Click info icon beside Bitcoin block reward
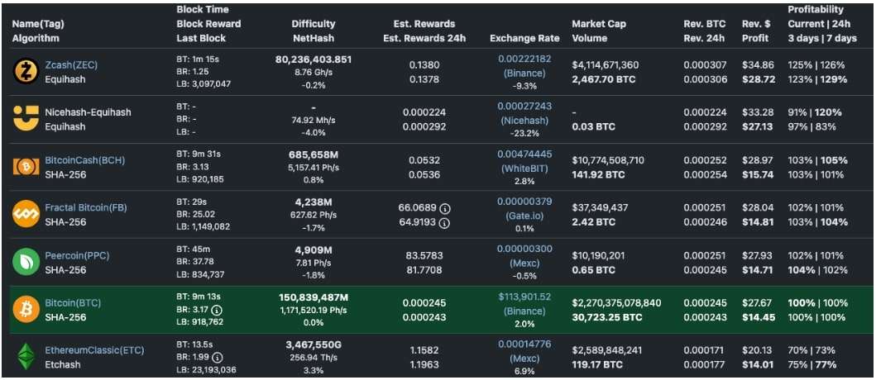This screenshot has height=380, width=876. pos(217,310)
